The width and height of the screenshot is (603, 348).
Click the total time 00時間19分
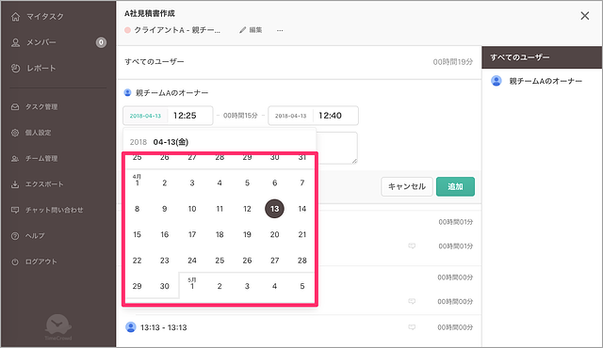[x=452, y=62]
